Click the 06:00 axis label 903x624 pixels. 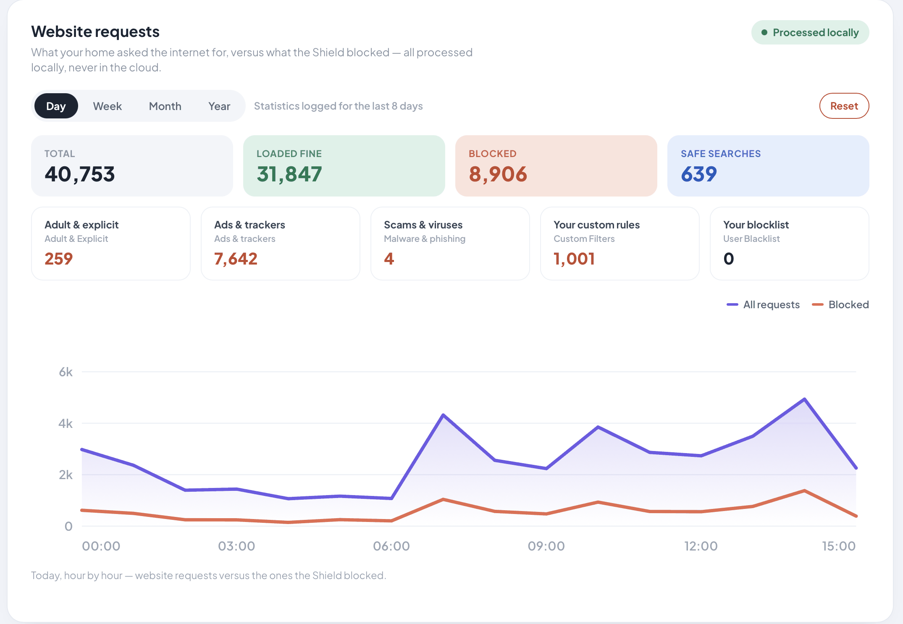(x=391, y=546)
